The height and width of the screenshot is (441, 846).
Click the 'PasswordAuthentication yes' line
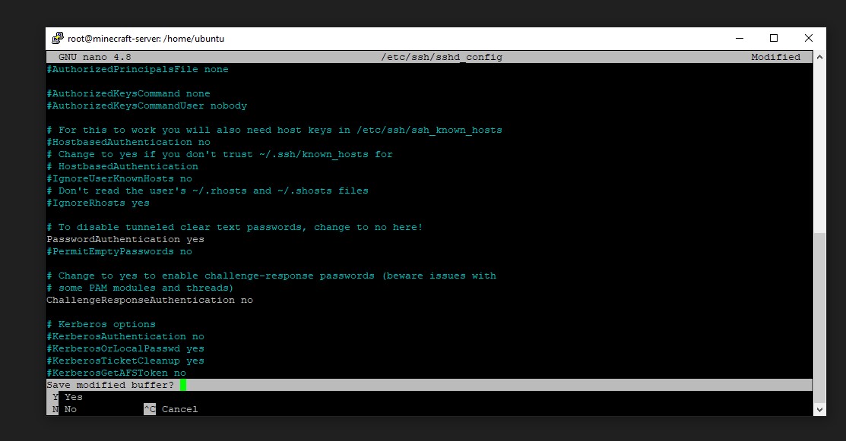tap(125, 239)
